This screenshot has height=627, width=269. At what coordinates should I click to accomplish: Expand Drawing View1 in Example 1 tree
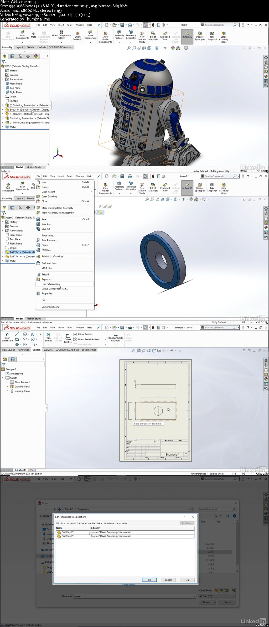7,386
